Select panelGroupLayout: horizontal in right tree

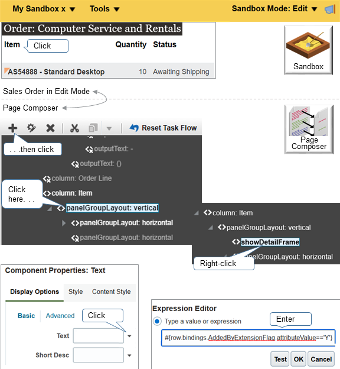pos(292,257)
